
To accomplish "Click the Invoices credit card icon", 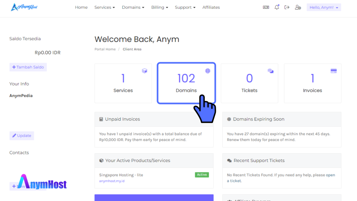I will 334,70.
